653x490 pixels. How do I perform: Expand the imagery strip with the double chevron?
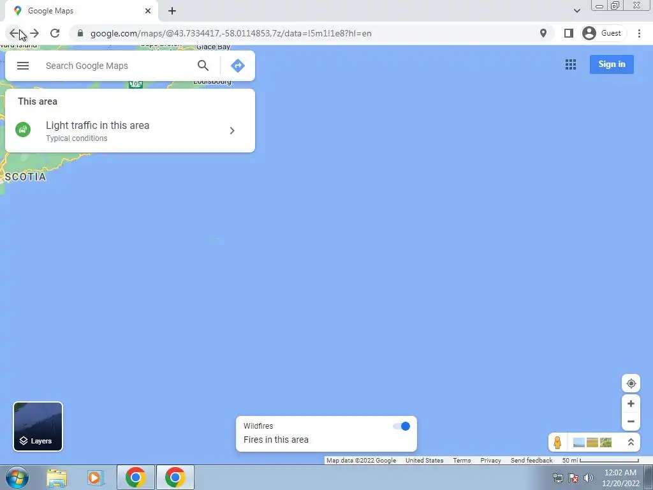coord(631,442)
